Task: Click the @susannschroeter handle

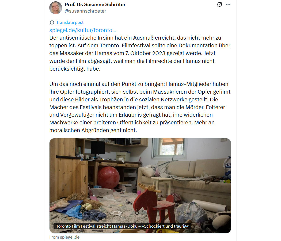Action: 85,11
